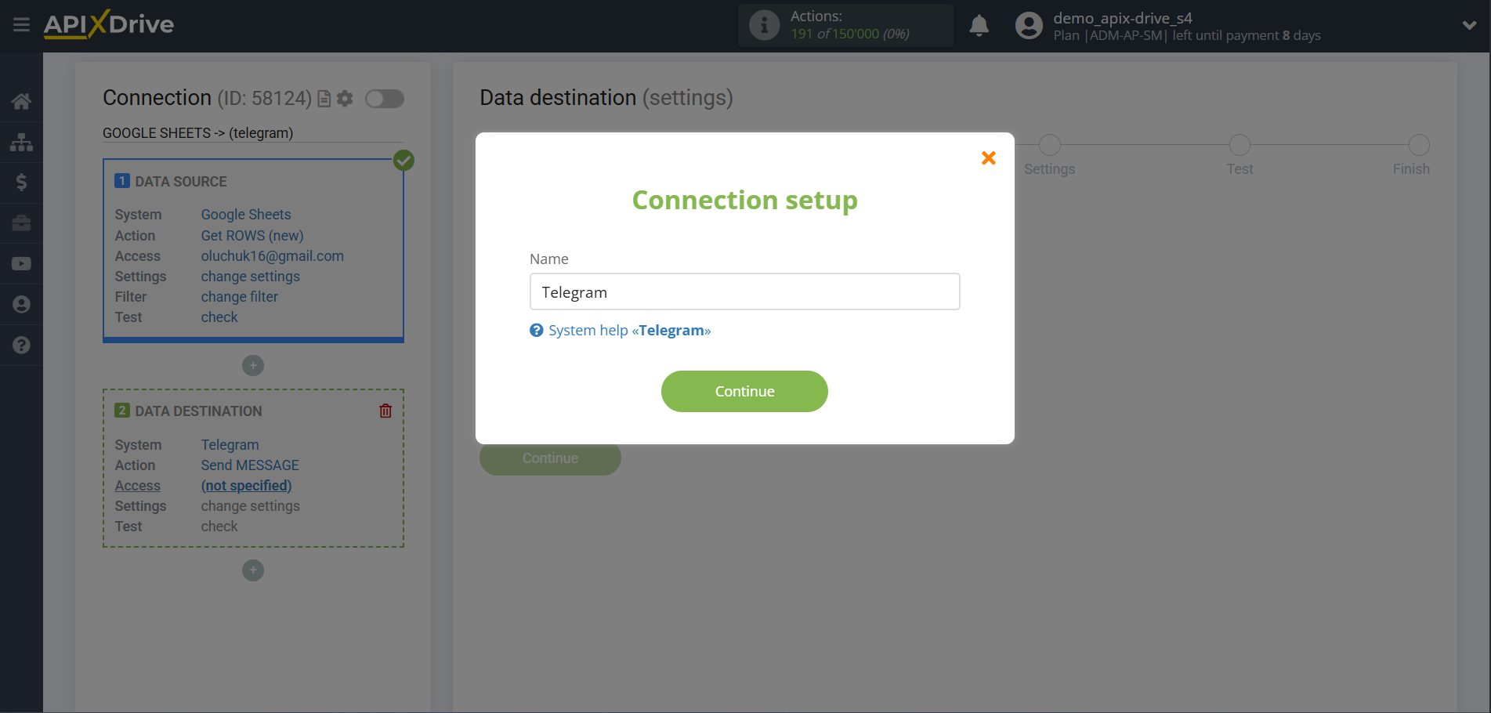The width and height of the screenshot is (1491, 713).
Task: Open the sidebar hamburger menu
Action: click(x=21, y=24)
